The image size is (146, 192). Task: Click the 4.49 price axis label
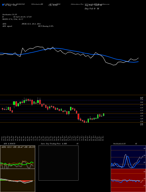point(141,108)
